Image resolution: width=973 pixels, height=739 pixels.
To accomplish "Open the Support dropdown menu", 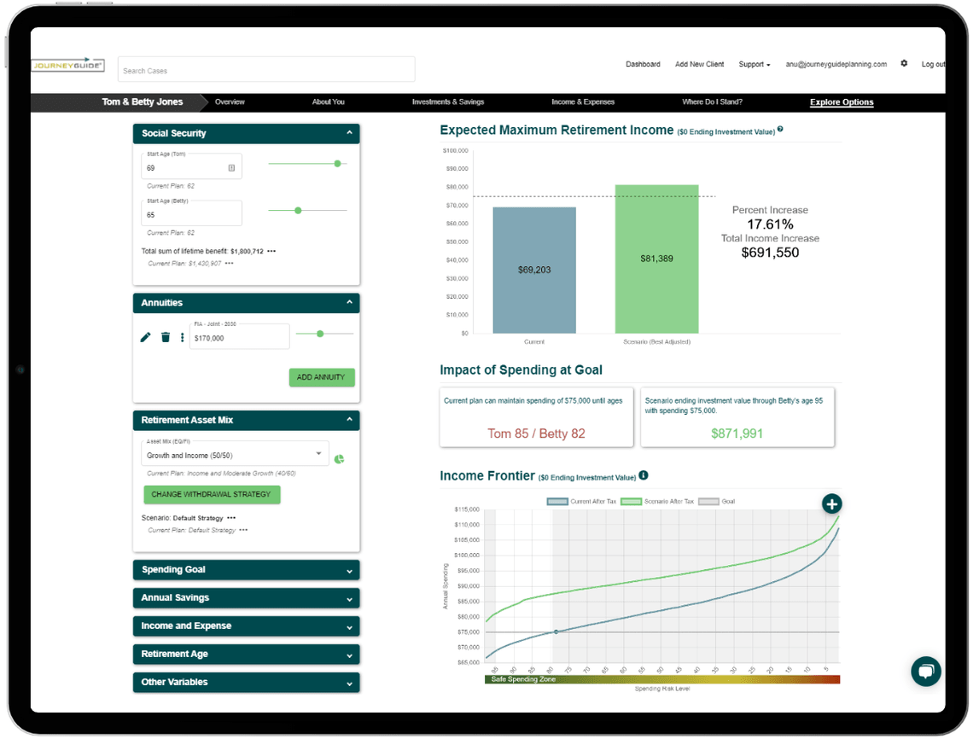I will tap(754, 64).
